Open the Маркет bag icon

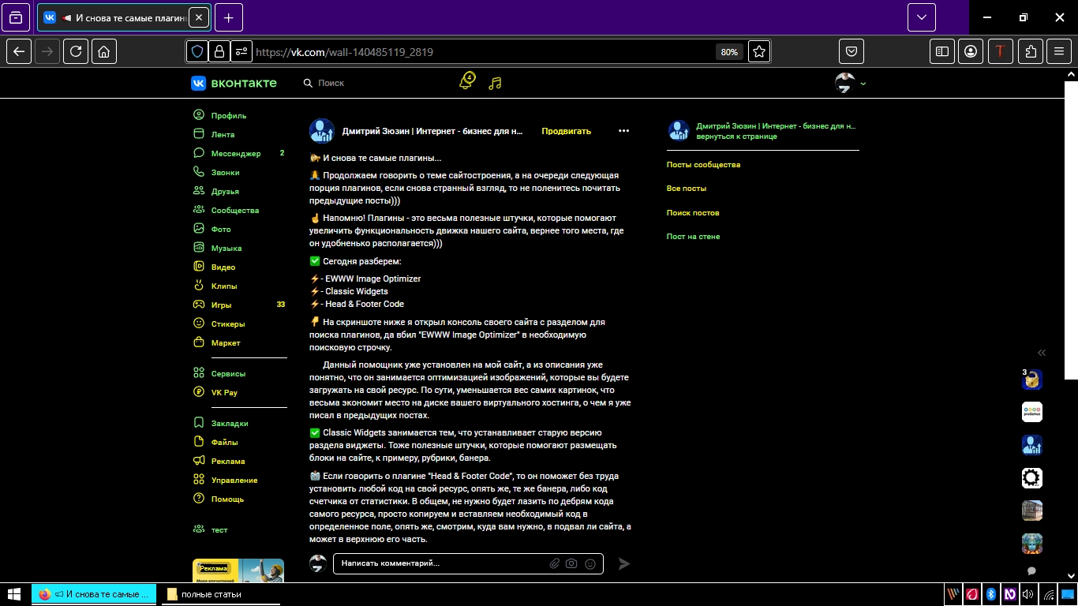click(199, 342)
